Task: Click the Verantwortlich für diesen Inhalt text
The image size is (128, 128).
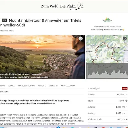Action: point(108,26)
